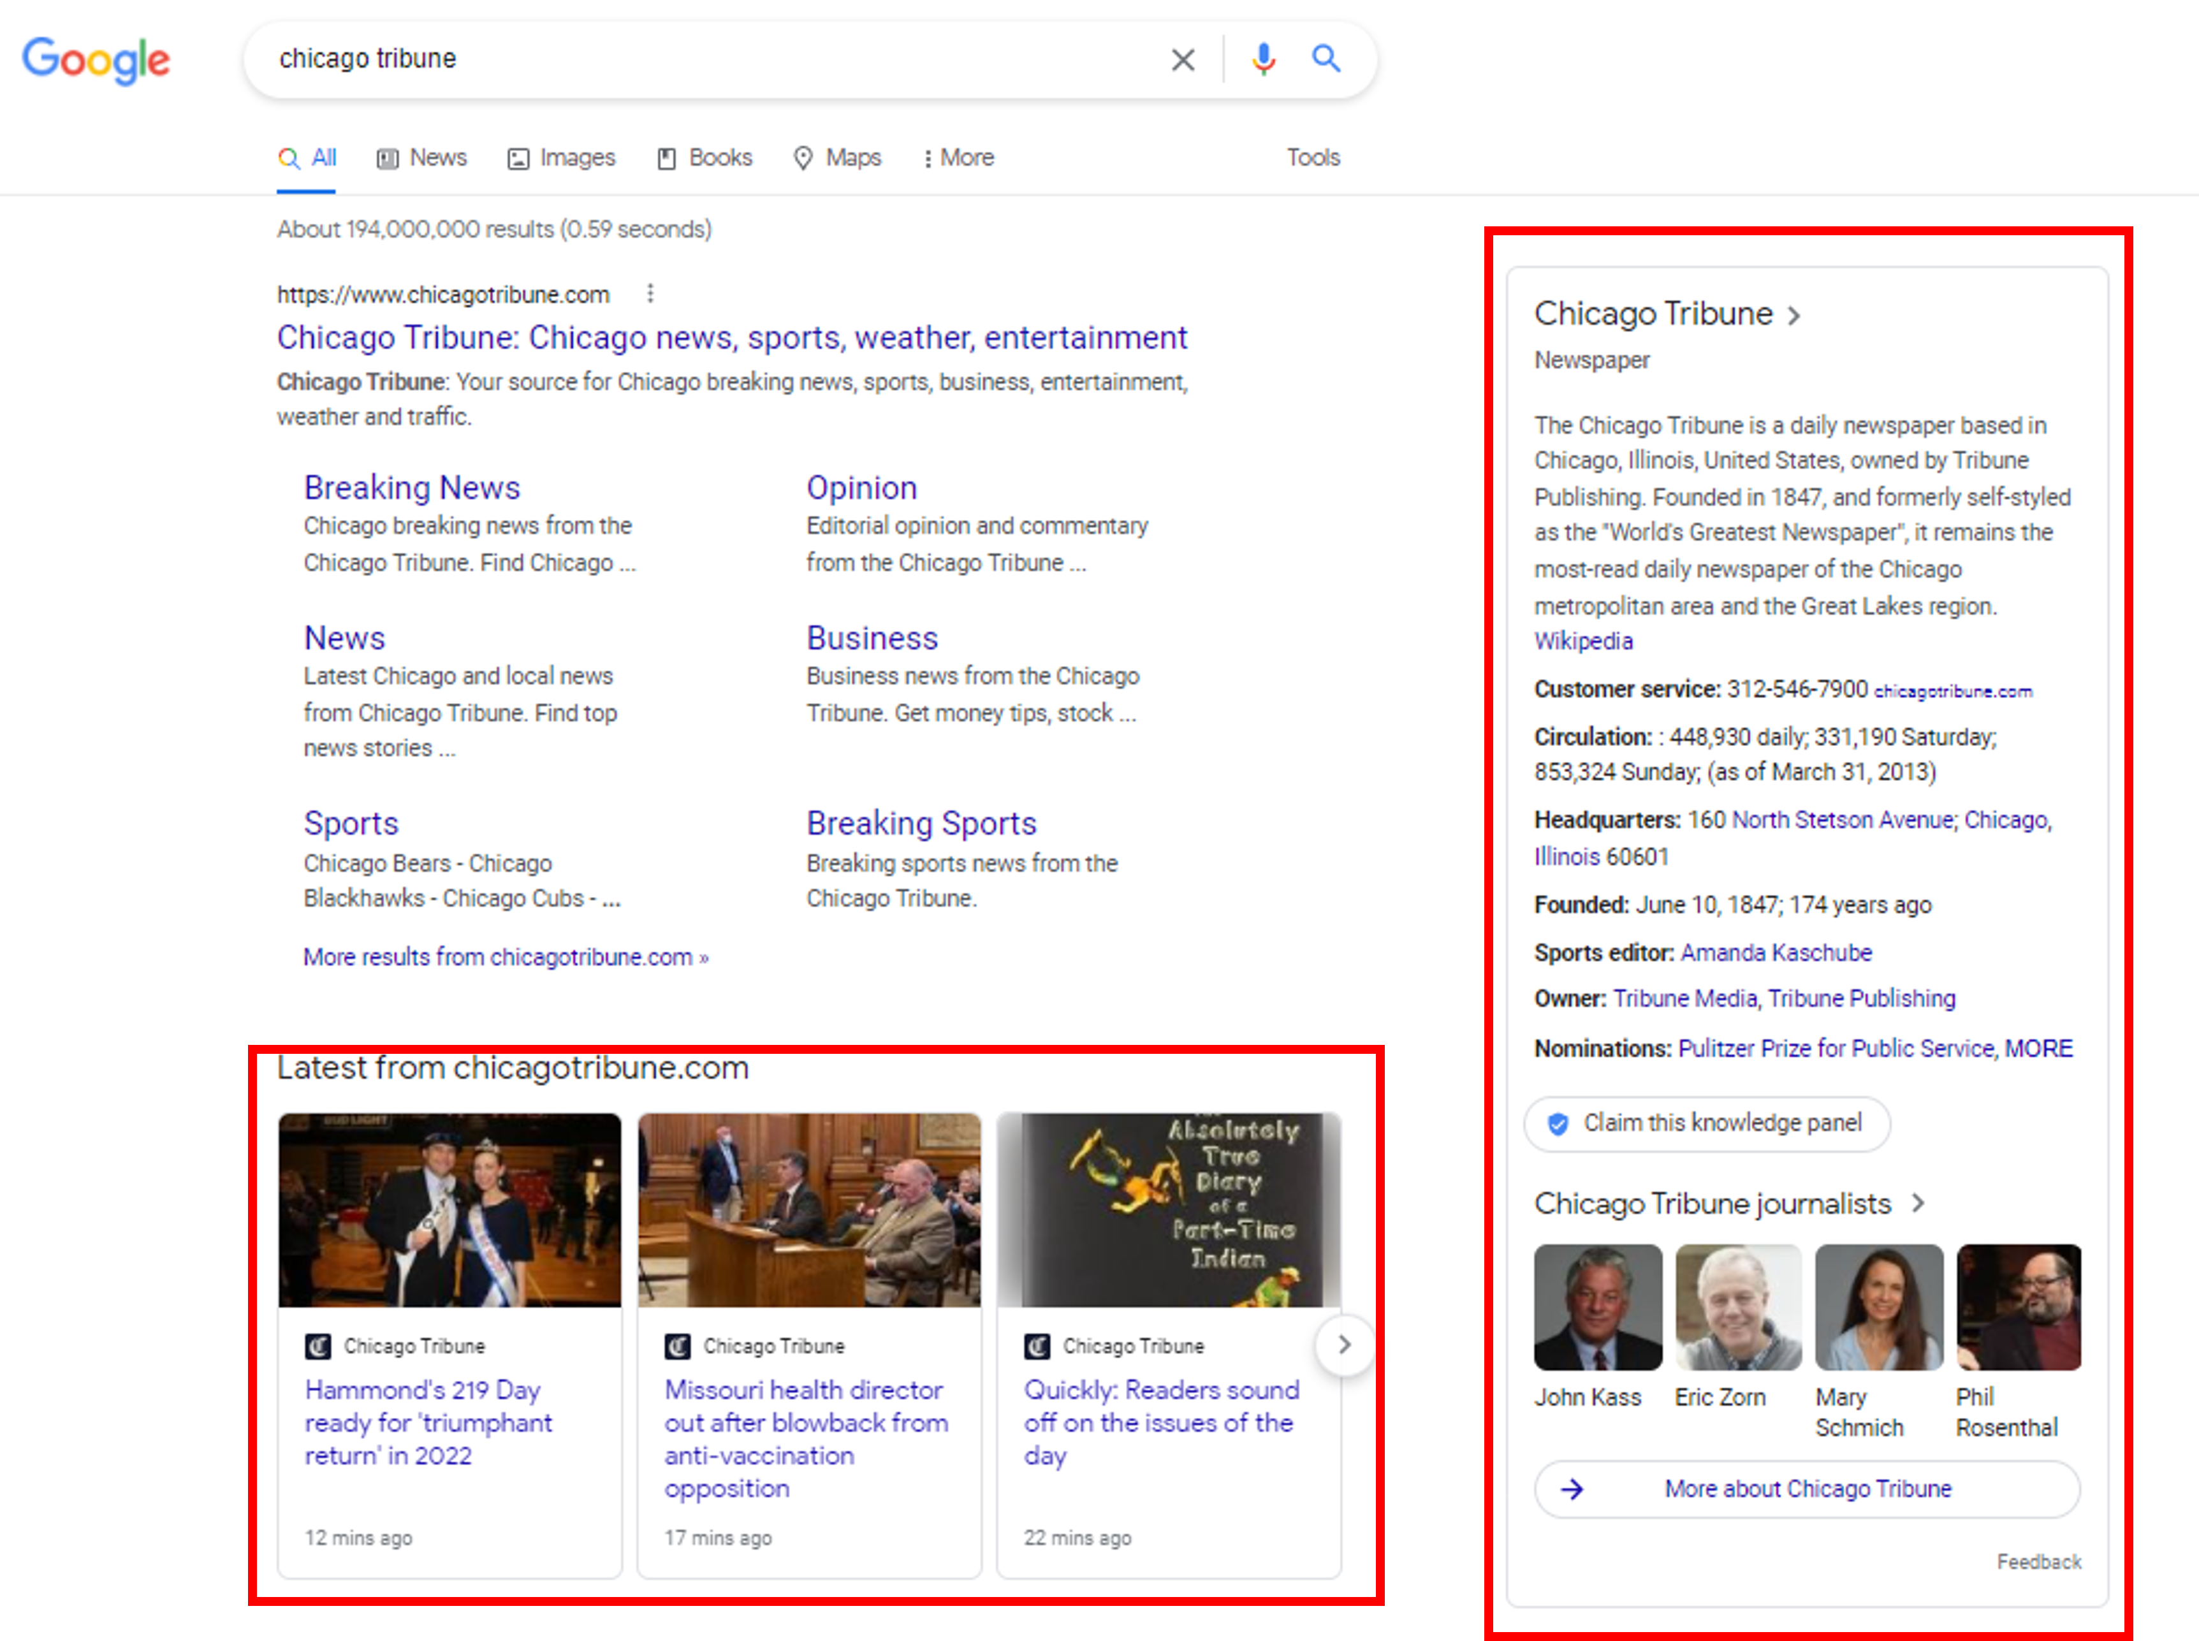Open Hammond's 219 Day article thumbnail

pyautogui.click(x=450, y=1210)
